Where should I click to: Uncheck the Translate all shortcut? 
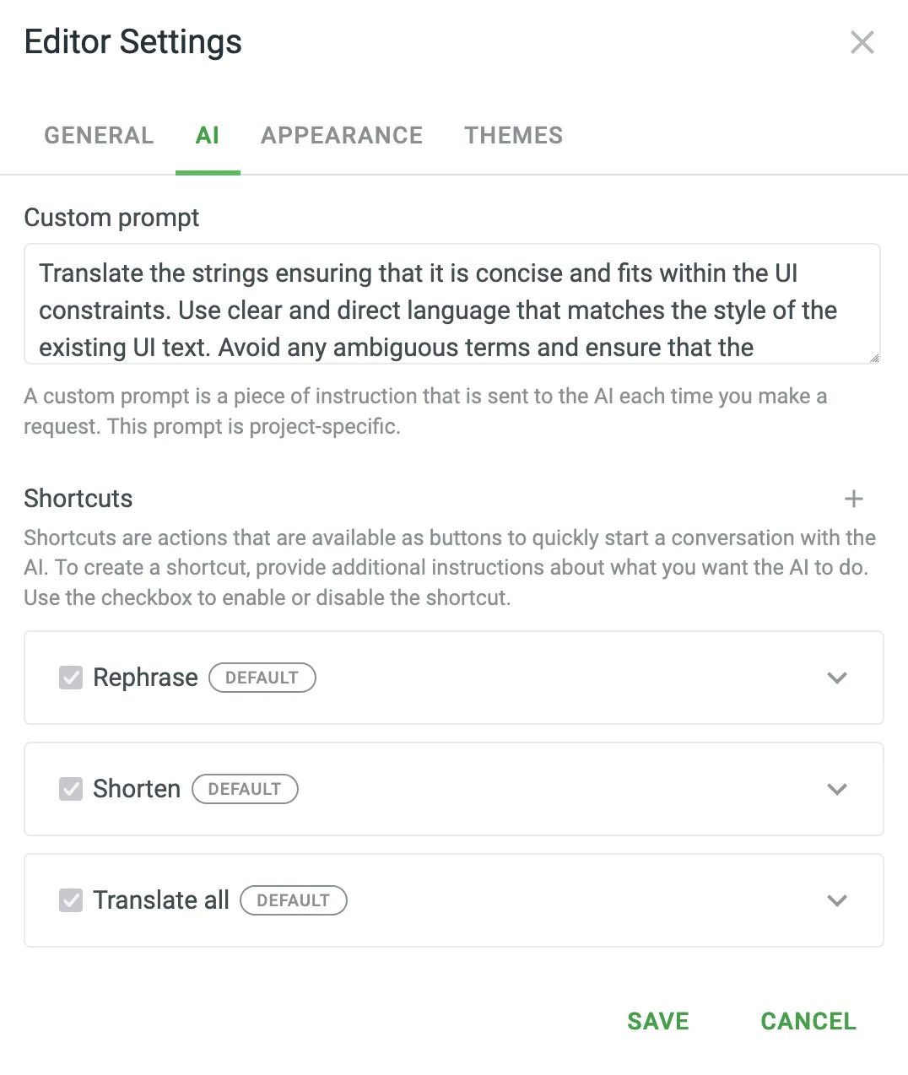tap(71, 900)
